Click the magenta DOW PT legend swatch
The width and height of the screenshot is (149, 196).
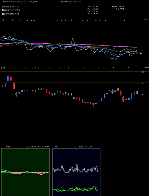coord(3,14)
